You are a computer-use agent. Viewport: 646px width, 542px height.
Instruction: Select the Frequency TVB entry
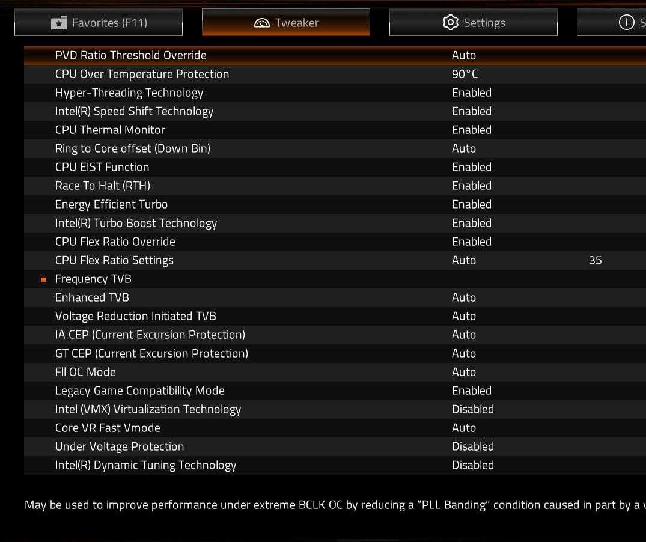click(x=93, y=279)
